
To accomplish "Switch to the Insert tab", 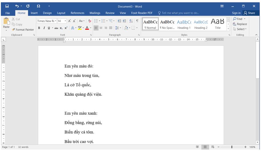I will tap(34, 13).
